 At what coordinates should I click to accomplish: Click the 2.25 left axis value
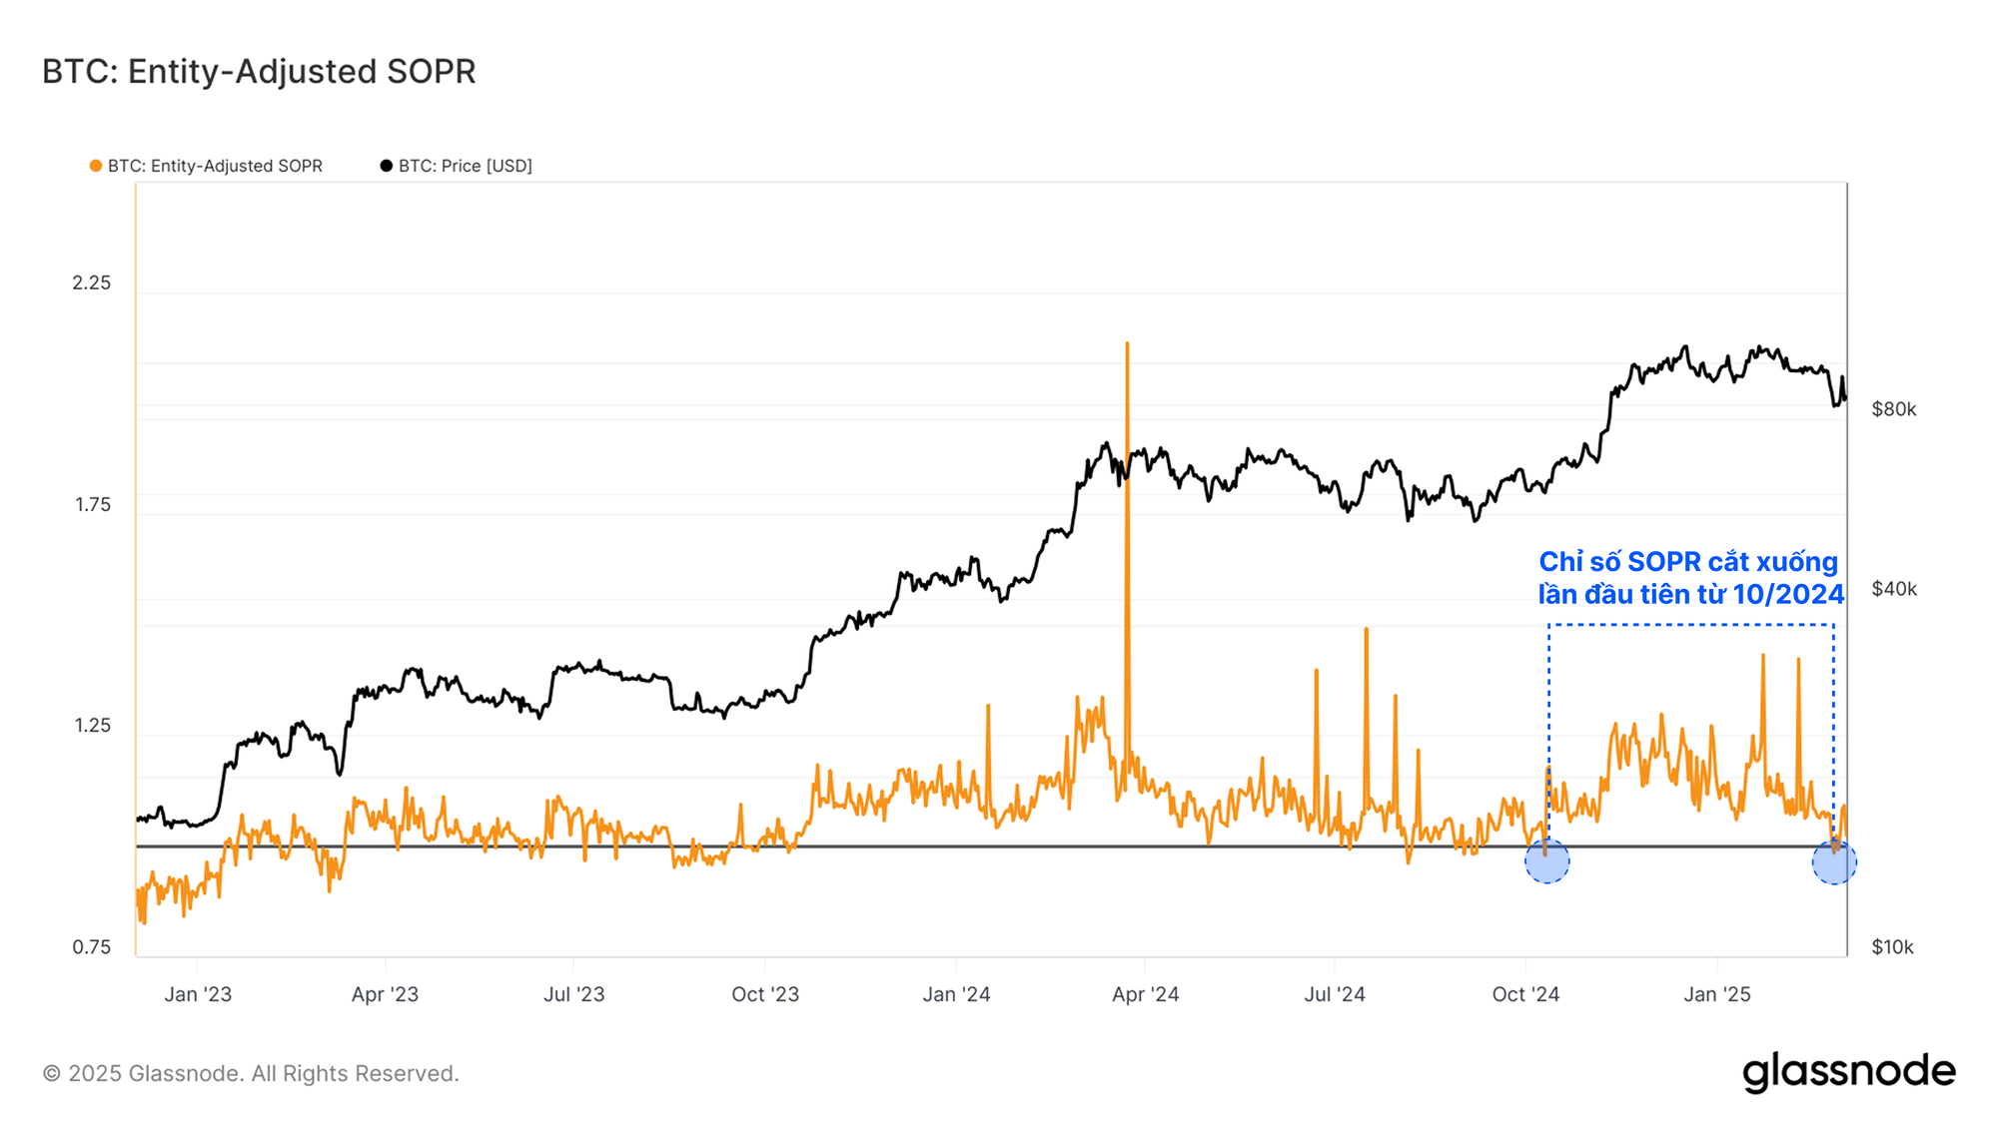tap(91, 282)
